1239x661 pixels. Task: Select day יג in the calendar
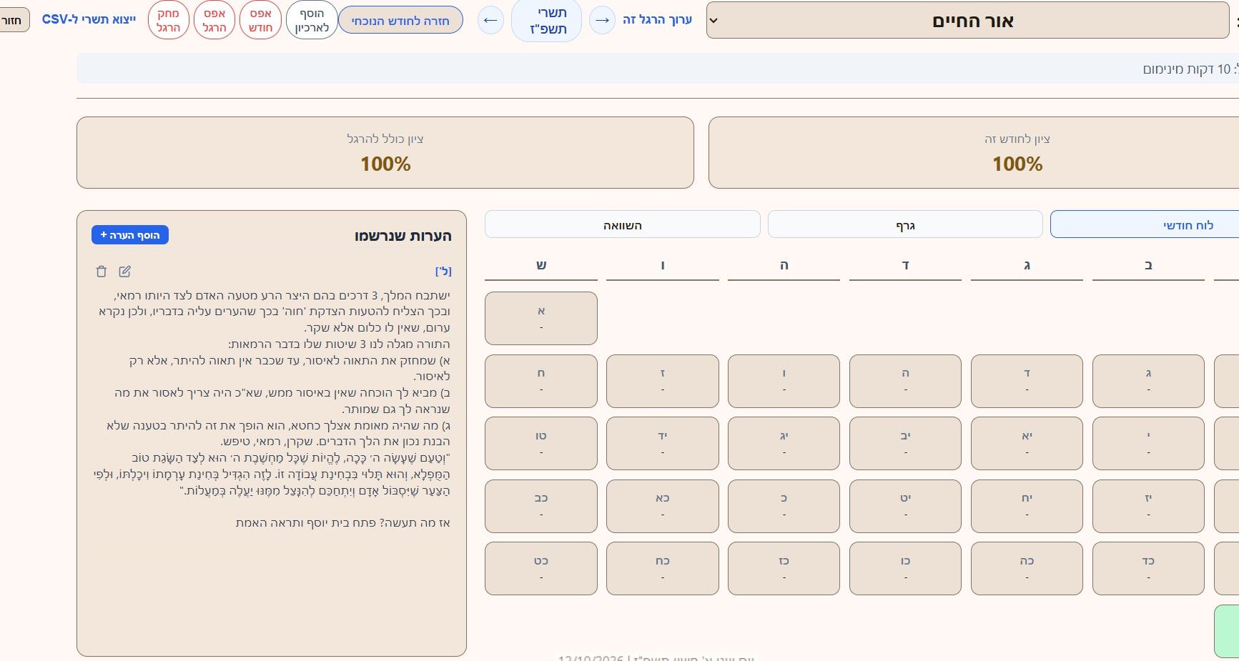tap(784, 443)
